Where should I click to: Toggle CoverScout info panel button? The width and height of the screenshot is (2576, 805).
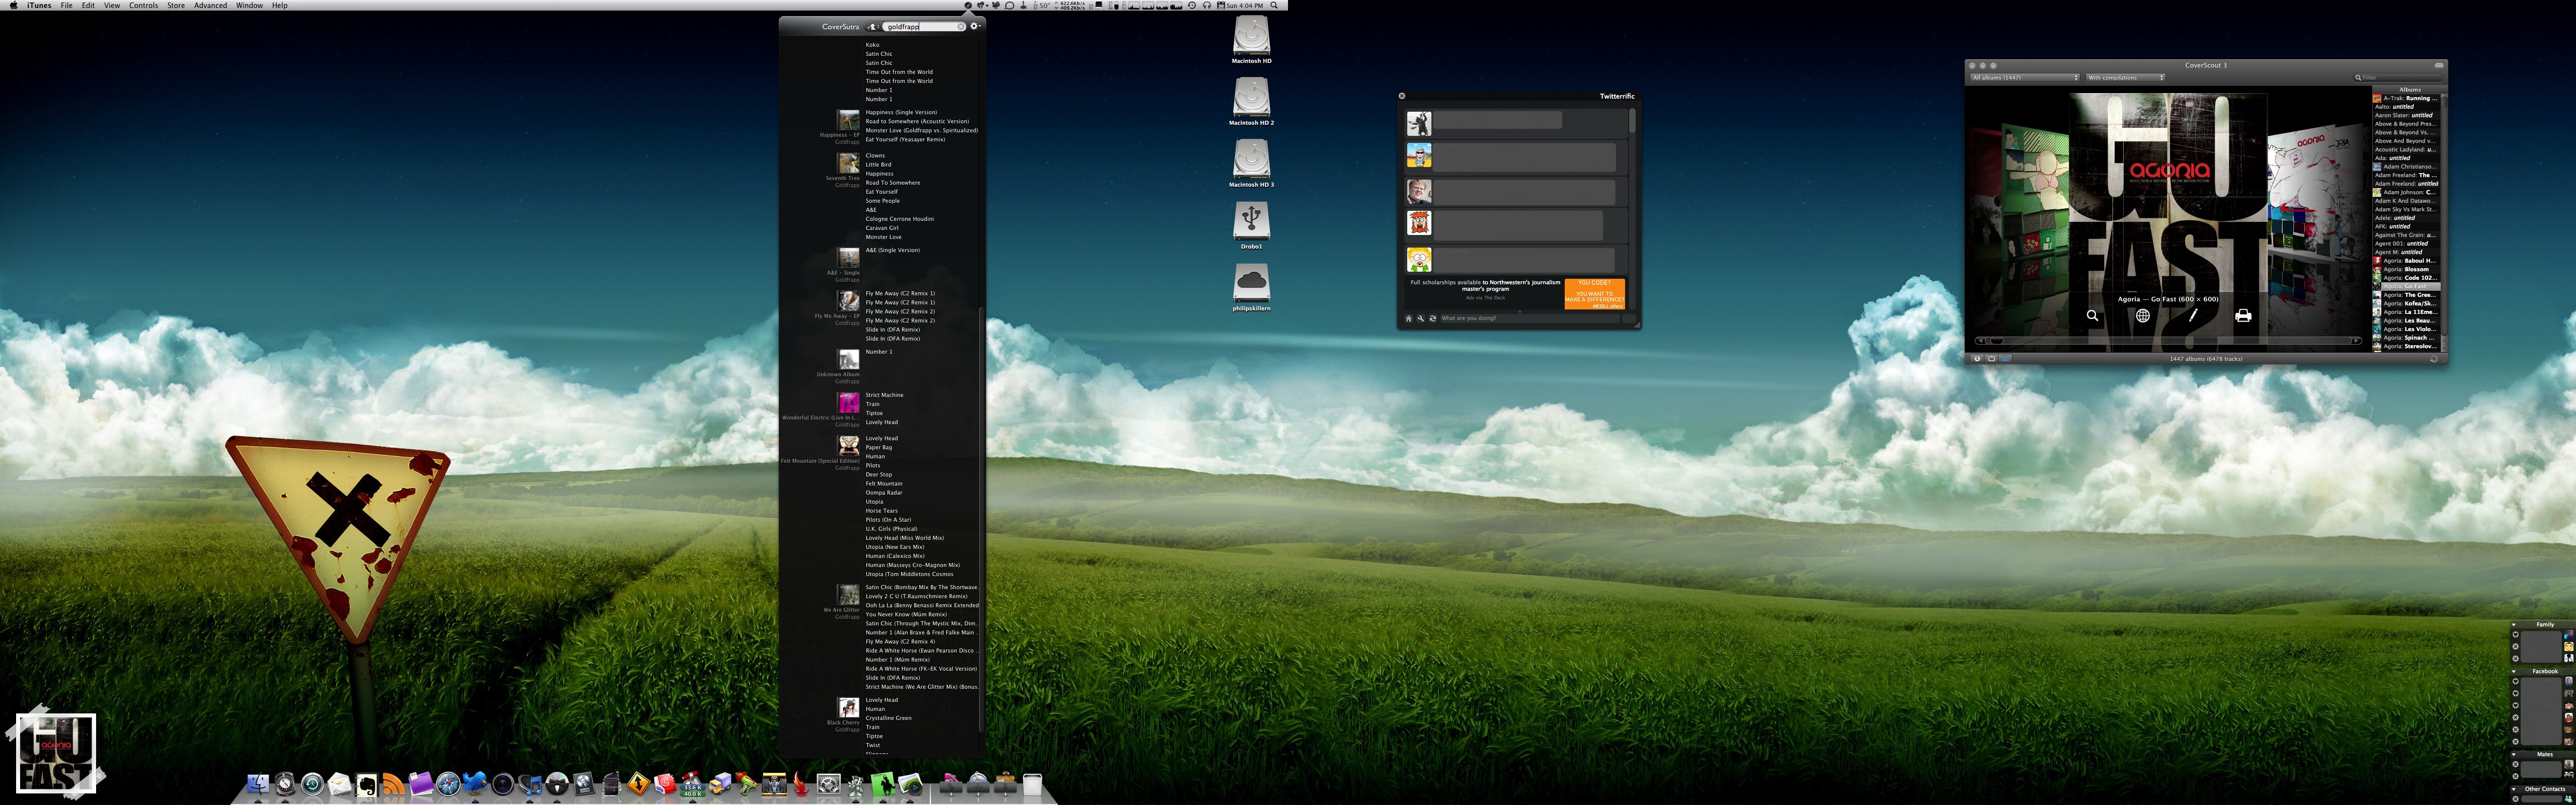point(1977,359)
